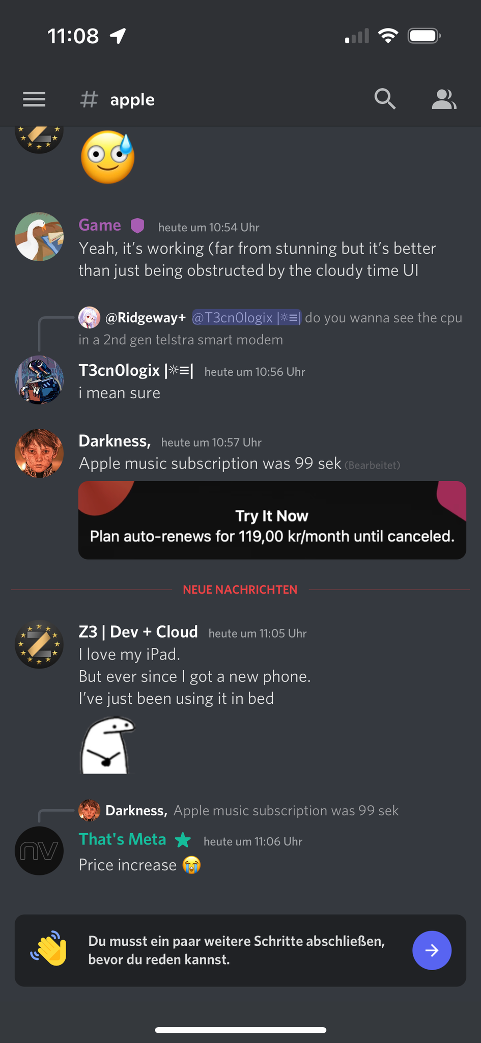
Task: Open Game's goose avatar
Action: point(39,237)
